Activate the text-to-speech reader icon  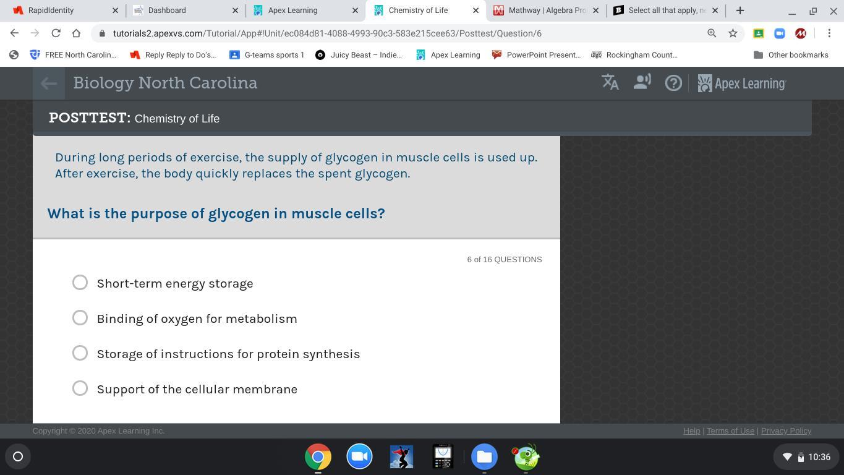pos(642,82)
